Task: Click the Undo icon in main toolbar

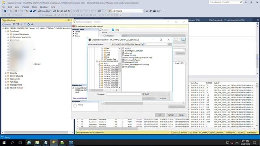Action: tap(86, 11)
